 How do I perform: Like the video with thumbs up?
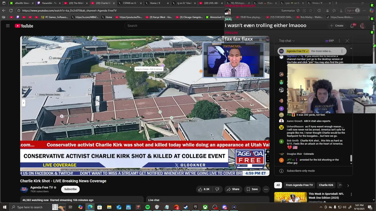204,189
